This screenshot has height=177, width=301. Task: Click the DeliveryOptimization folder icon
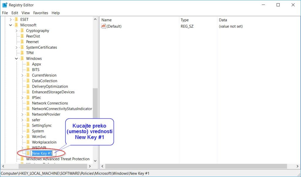pos(28,86)
